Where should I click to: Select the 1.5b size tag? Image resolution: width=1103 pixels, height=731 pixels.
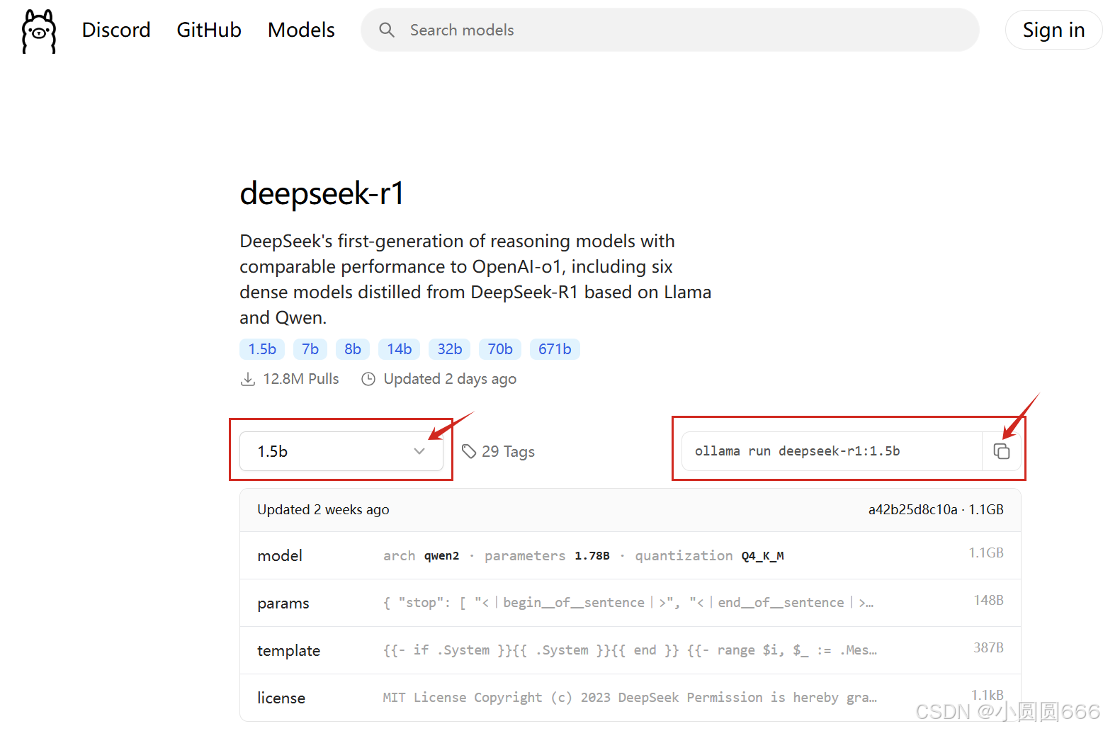click(262, 349)
